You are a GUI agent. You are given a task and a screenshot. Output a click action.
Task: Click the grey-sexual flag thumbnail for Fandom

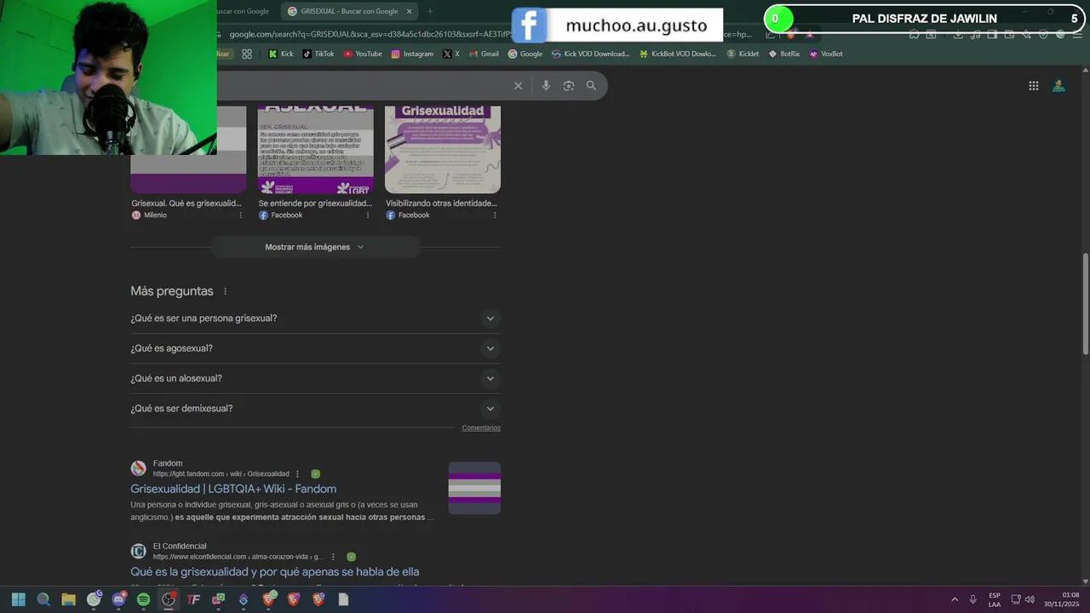click(x=474, y=488)
